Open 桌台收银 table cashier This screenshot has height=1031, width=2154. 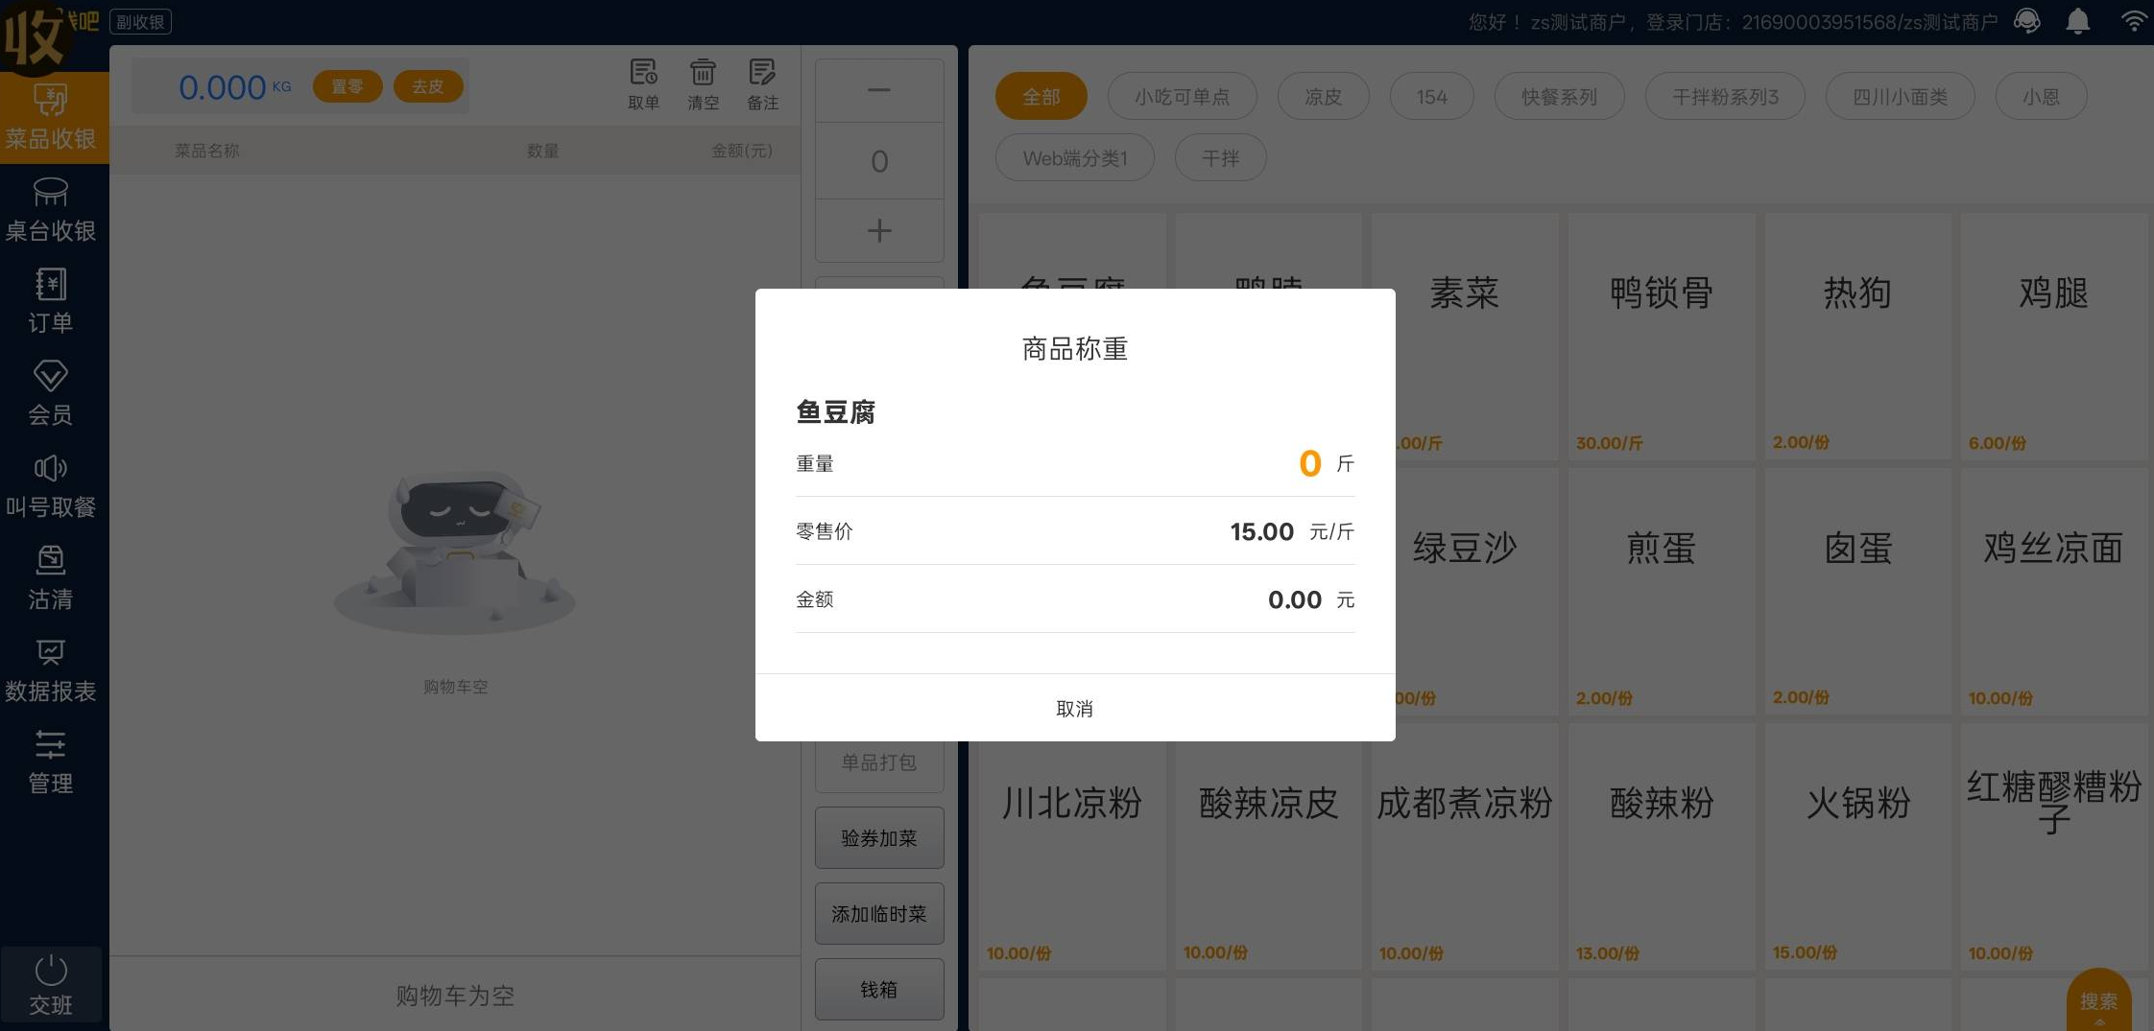point(51,210)
